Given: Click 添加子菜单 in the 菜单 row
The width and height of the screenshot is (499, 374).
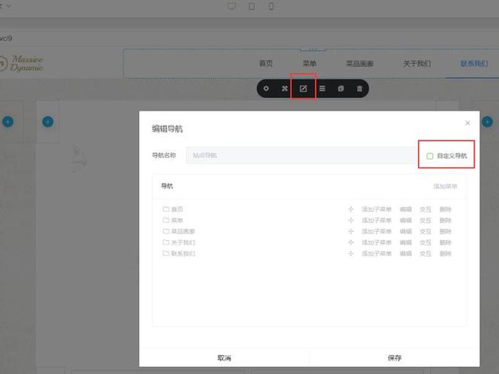Looking at the screenshot, I should point(377,221).
